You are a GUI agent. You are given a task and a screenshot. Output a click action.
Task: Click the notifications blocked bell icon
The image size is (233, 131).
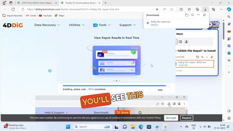click(157, 9)
